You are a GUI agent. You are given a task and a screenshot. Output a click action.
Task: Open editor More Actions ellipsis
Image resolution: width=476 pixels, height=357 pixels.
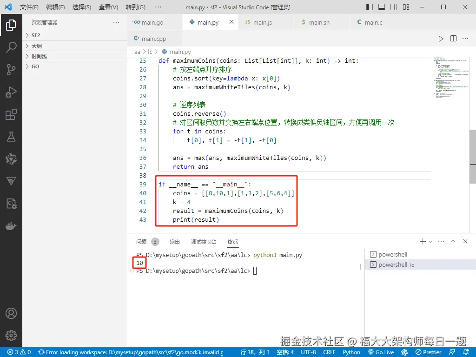[465, 39]
